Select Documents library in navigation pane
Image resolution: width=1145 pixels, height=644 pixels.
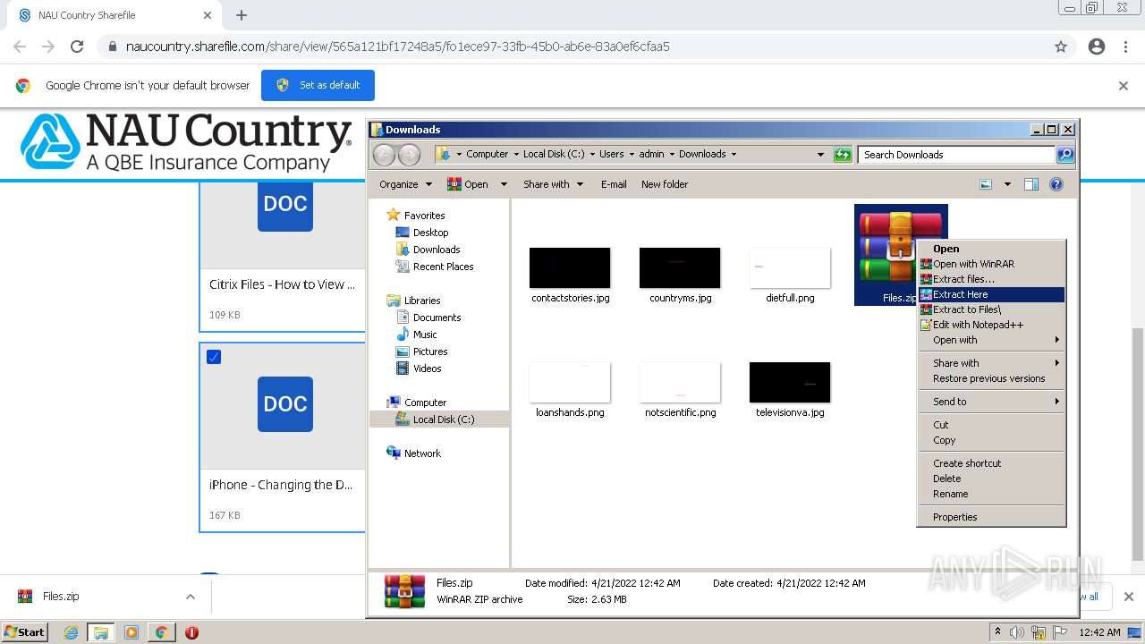[x=437, y=318]
